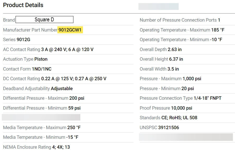The height and width of the screenshot is (151, 235).
Task: Click the Square D brand box
Action: point(44,20)
